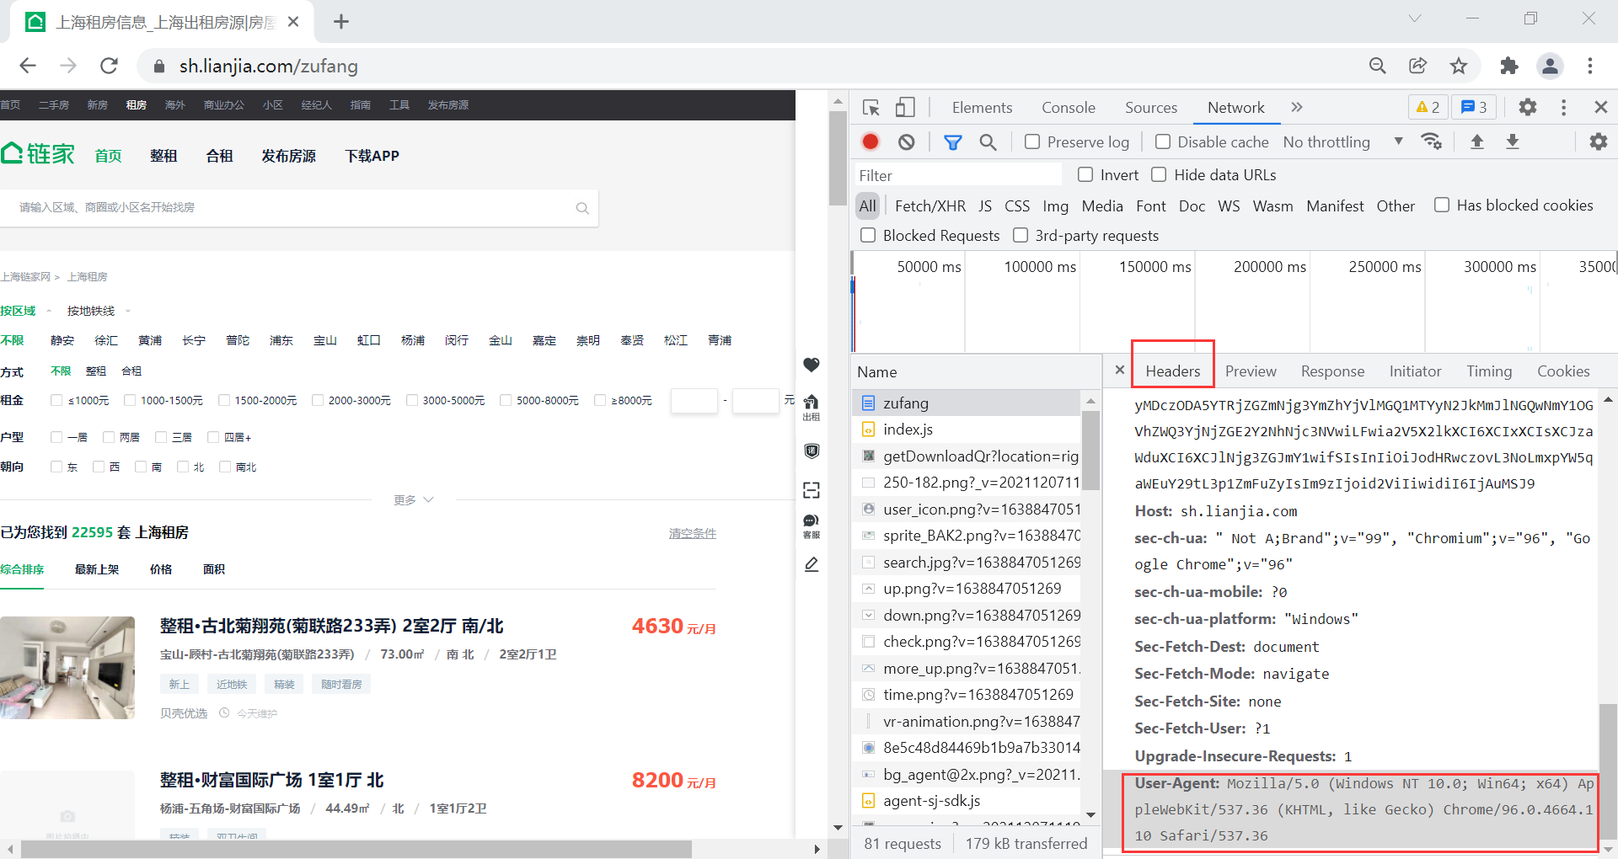1618x859 pixels.
Task: Enable Disable cache checkbox
Action: point(1162,141)
